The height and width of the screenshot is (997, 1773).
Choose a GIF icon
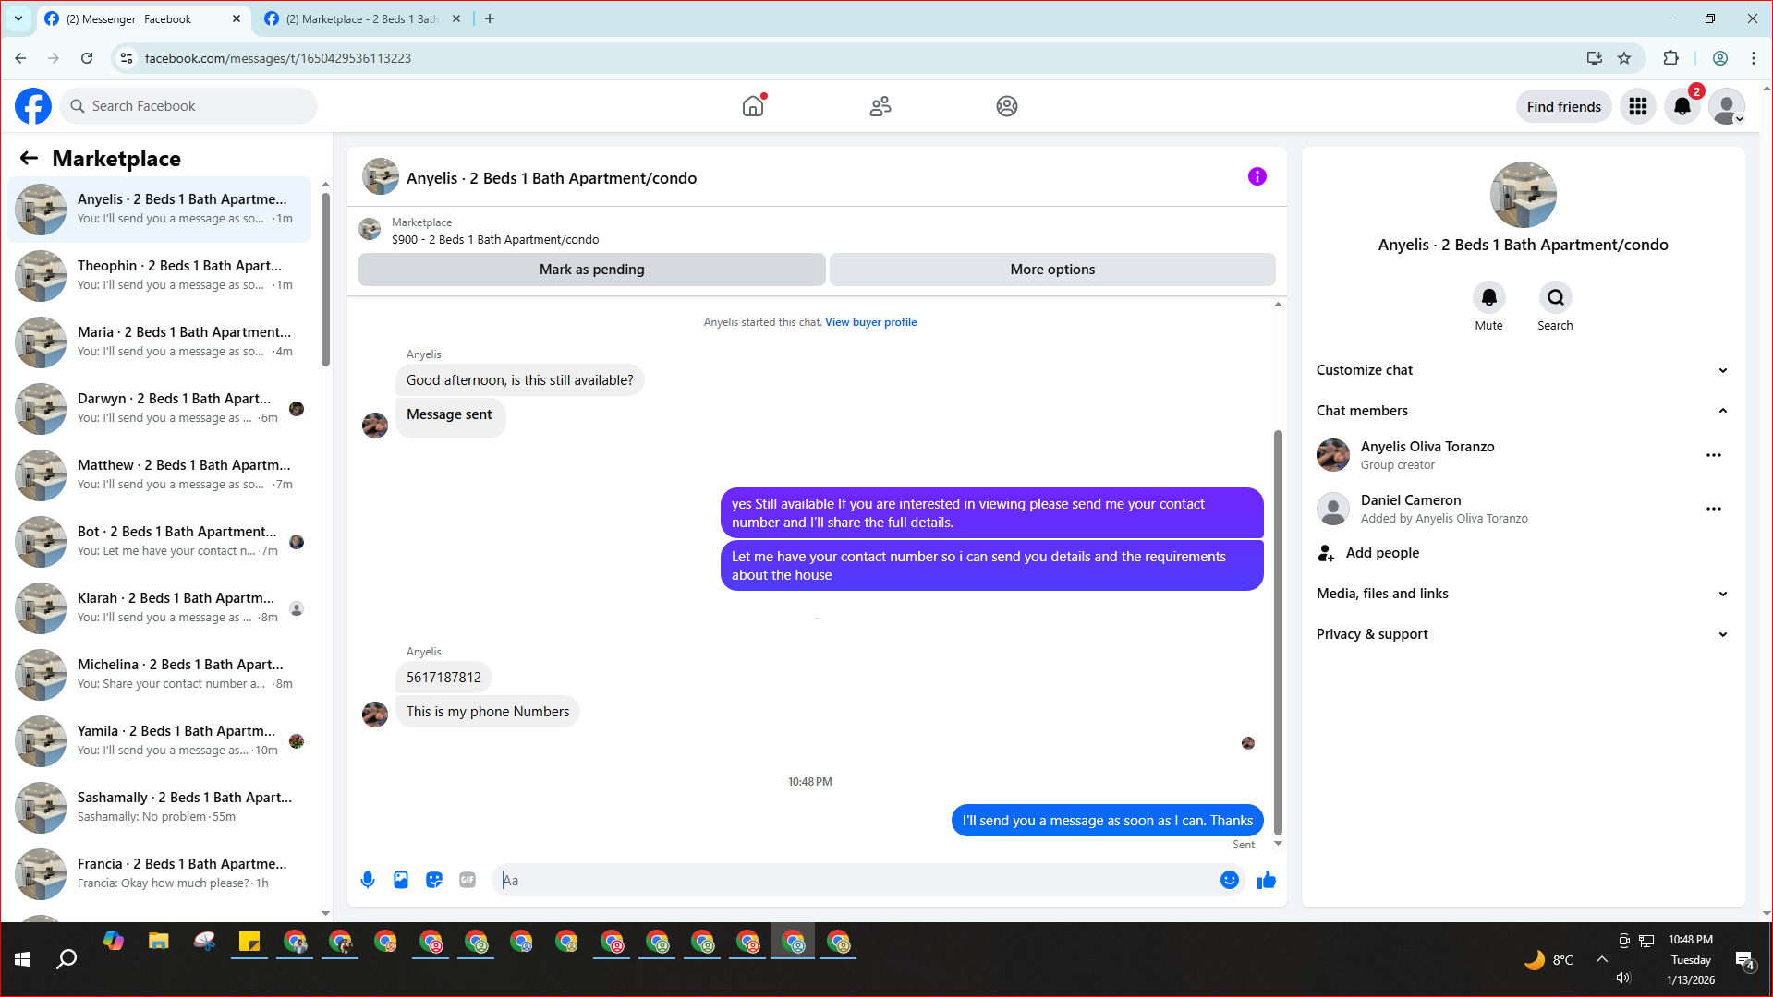[468, 880]
